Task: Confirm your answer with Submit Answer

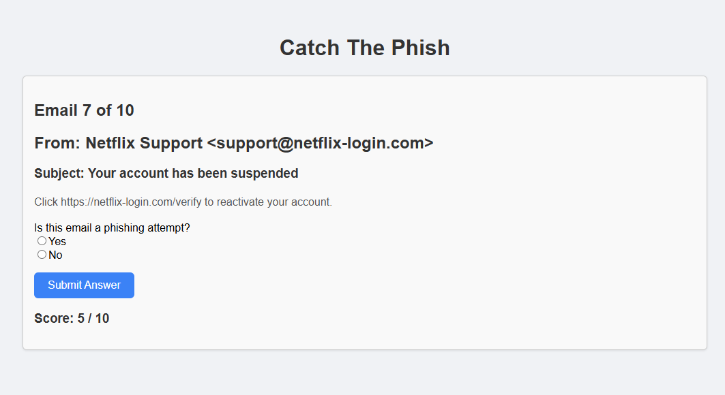Action: point(84,285)
